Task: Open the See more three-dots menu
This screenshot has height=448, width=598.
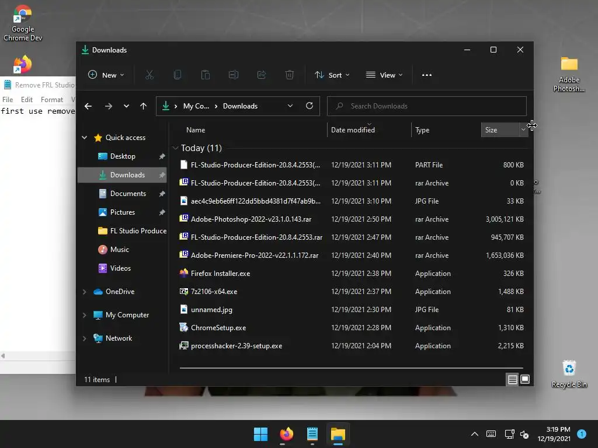Action: pyautogui.click(x=427, y=75)
